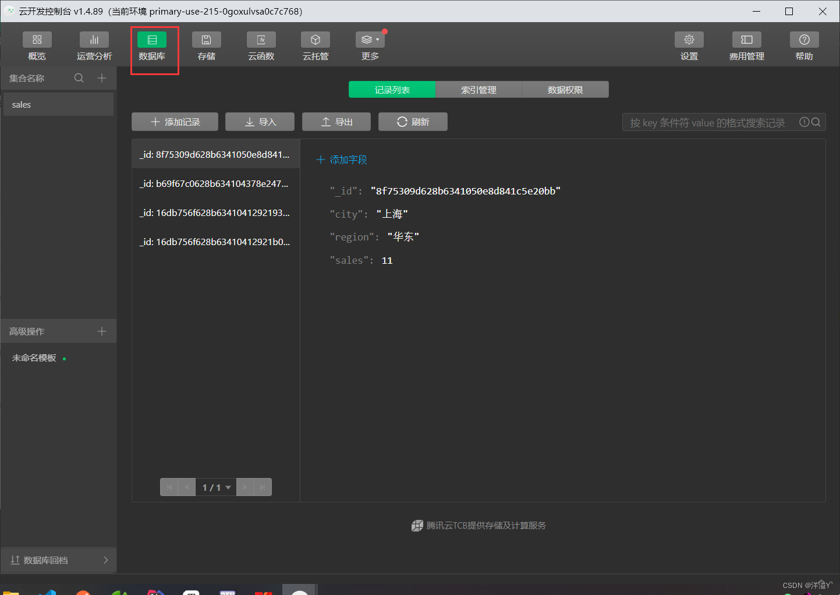840x595 pixels.
Task: Click the city value 上海
Action: (x=392, y=214)
